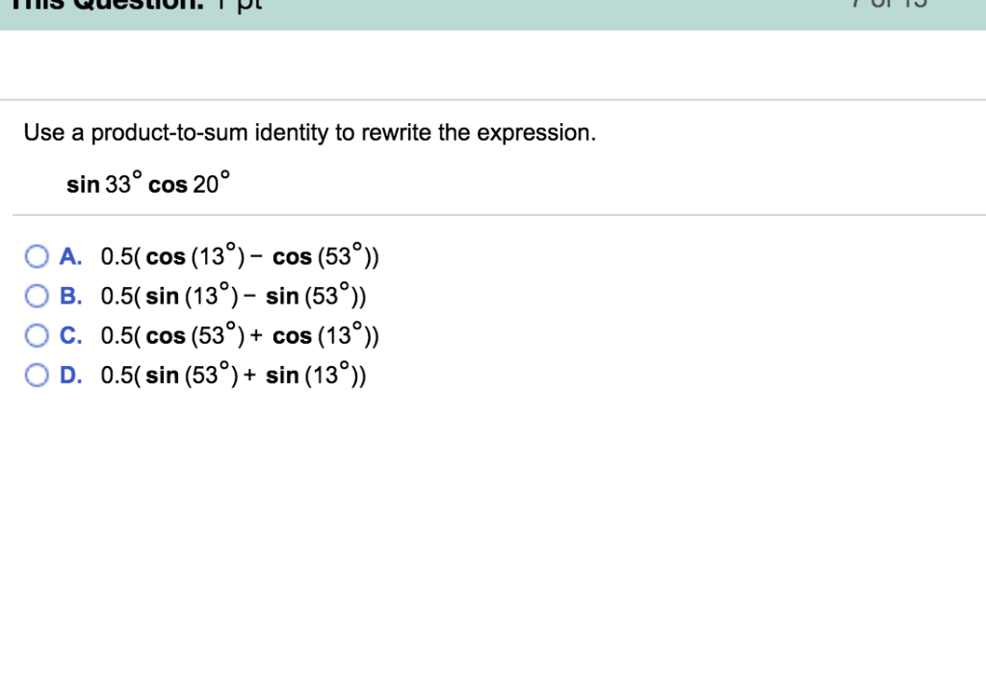Viewport: 986px width, 680px height.
Task: Select radio button for answer choice C
Action: point(37,334)
